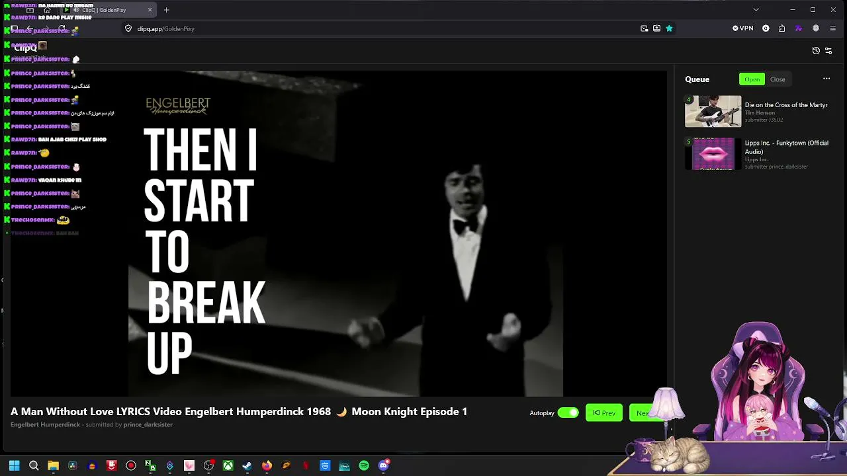Click the round G extension icon
This screenshot has width=847, height=476.
click(x=766, y=28)
